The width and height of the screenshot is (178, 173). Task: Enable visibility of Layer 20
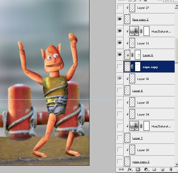coord(120,149)
